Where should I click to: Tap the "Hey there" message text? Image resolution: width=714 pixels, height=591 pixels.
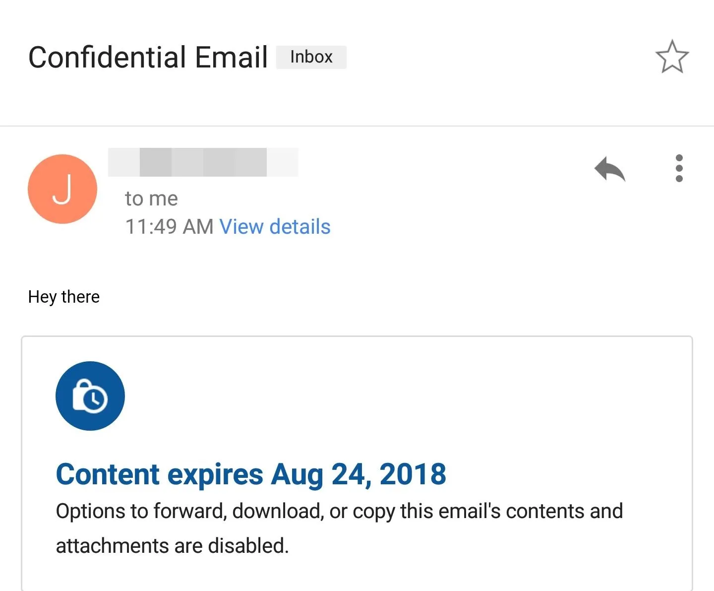point(64,297)
